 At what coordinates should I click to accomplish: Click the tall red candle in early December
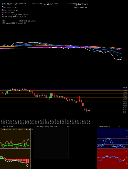80,98
